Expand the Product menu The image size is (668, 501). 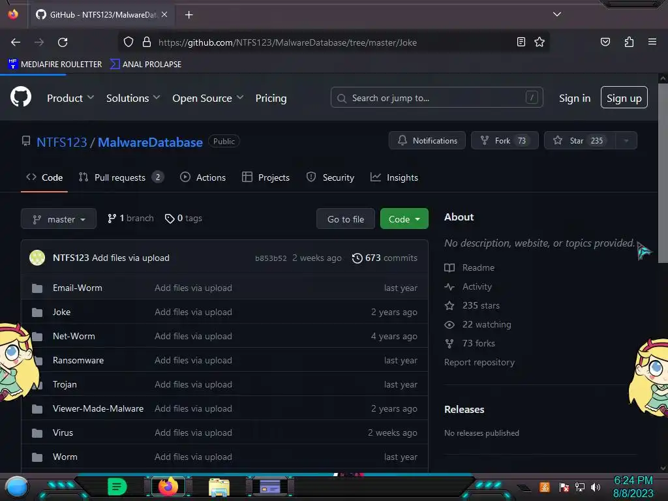point(70,98)
